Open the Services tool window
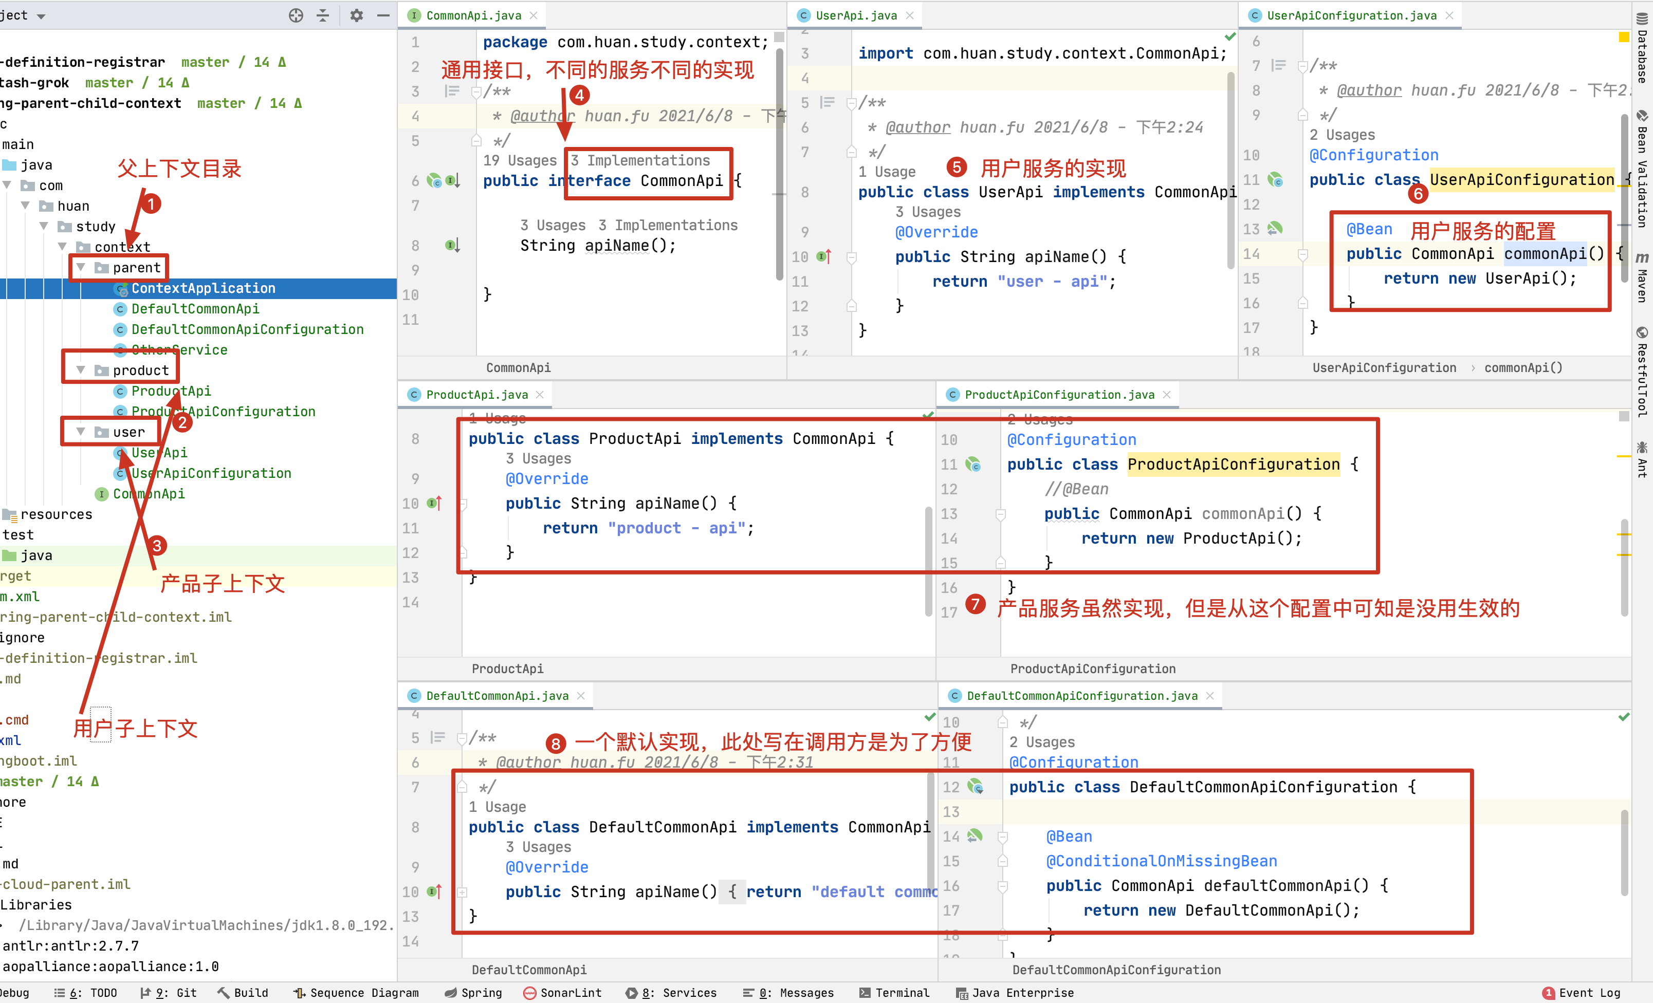1653x1003 pixels. click(x=671, y=993)
